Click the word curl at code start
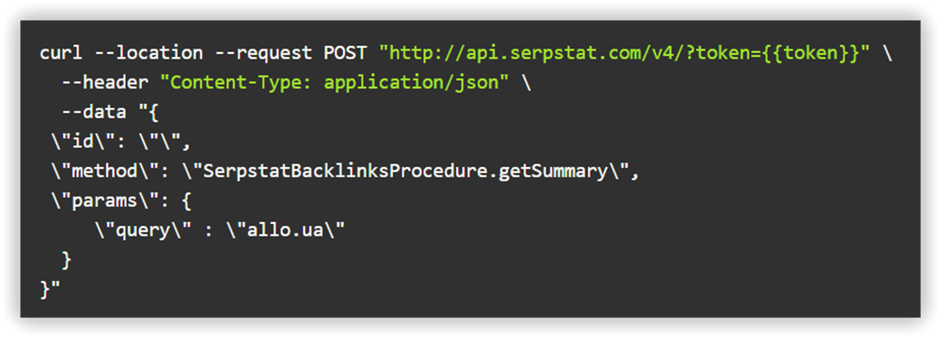 click(61, 54)
